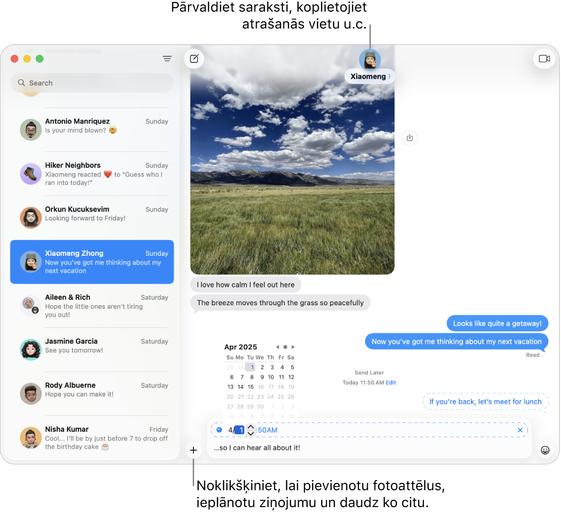Click the scheduled lunch message bubble
This screenshot has height=512, width=561.
[x=485, y=401]
